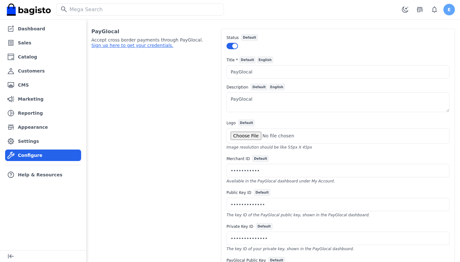Click the Default badge beside Merchant ID
460x262 pixels.
click(261, 158)
